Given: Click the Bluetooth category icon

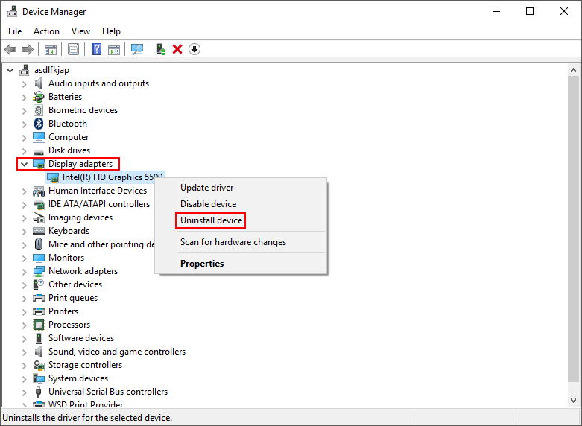Looking at the screenshot, I should [x=39, y=124].
